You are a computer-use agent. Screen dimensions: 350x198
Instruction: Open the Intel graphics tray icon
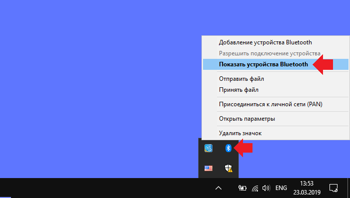(x=208, y=148)
